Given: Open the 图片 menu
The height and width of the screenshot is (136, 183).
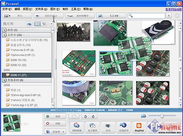Looking at the screenshot, I should click(55, 9).
